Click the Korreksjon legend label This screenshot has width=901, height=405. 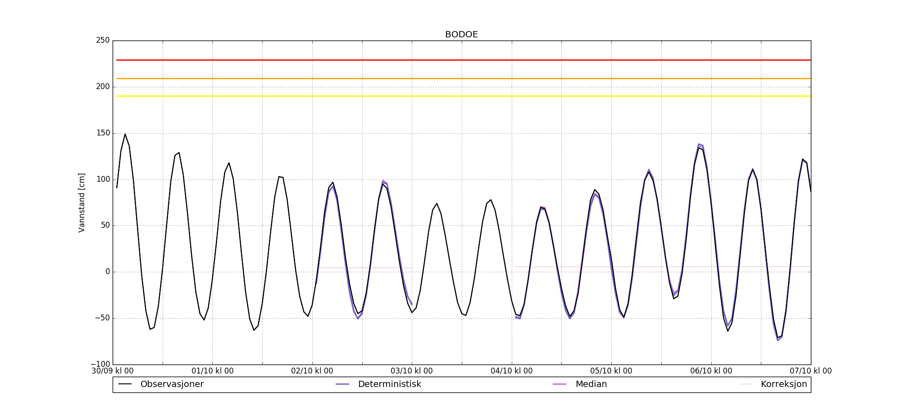783,384
